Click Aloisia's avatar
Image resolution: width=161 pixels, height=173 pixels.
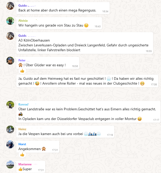coord(10,21)
